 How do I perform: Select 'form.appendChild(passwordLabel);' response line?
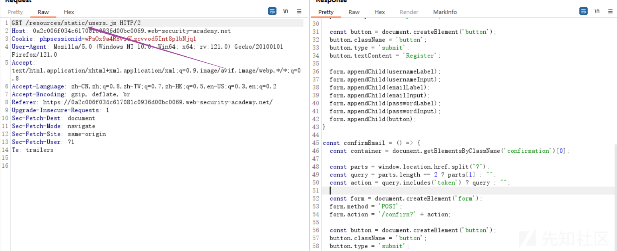(x=385, y=103)
